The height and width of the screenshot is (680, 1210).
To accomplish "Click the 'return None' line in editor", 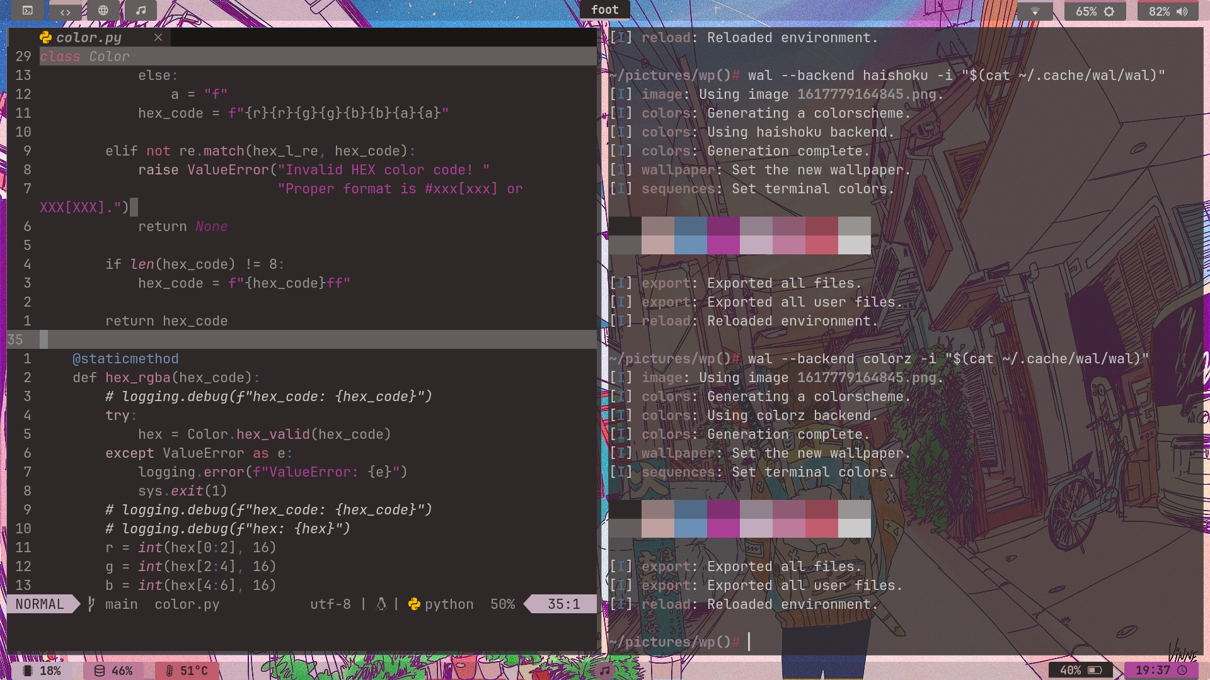I will coord(183,227).
